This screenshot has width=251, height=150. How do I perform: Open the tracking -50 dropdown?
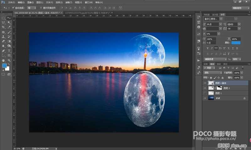point(239,29)
